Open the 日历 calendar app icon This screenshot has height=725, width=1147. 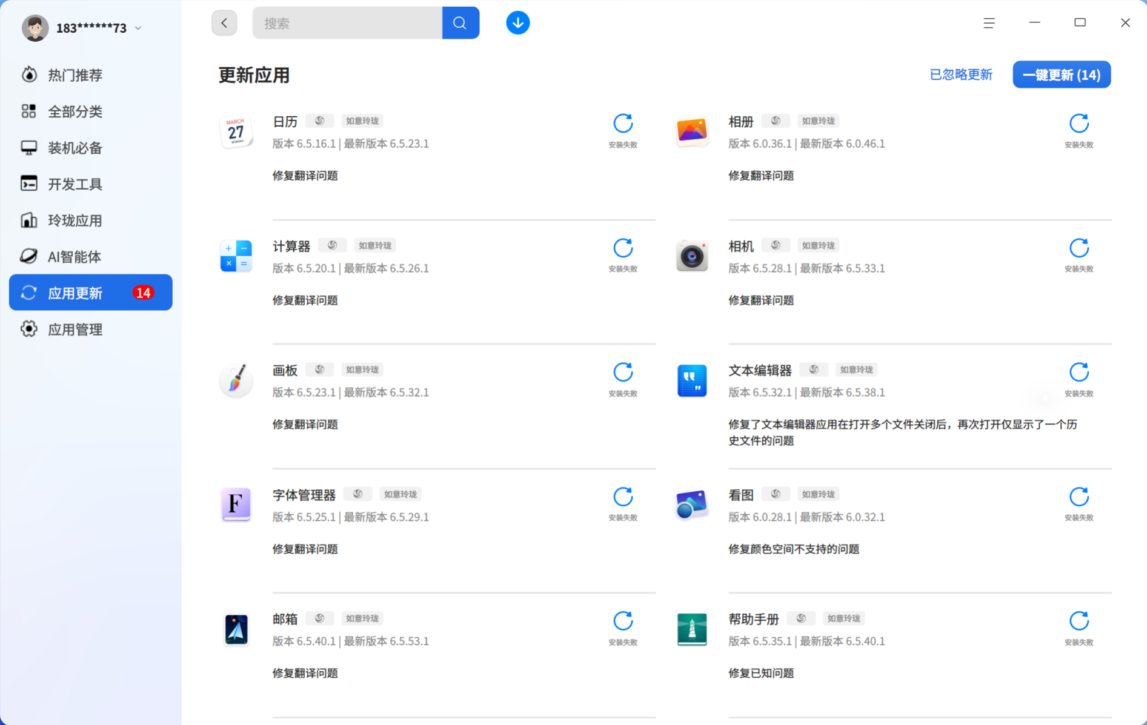coord(236,131)
